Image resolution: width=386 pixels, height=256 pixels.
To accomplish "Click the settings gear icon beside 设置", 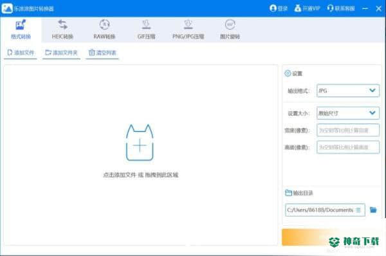I will tap(288, 73).
